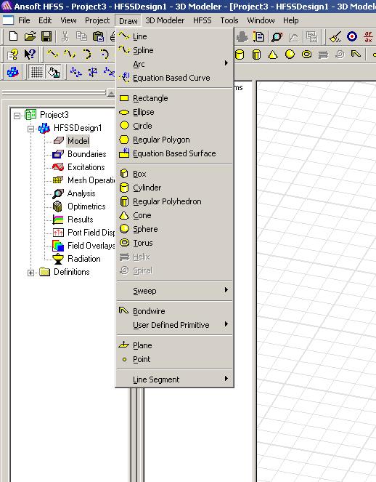Open the Window menu

pos(261,20)
